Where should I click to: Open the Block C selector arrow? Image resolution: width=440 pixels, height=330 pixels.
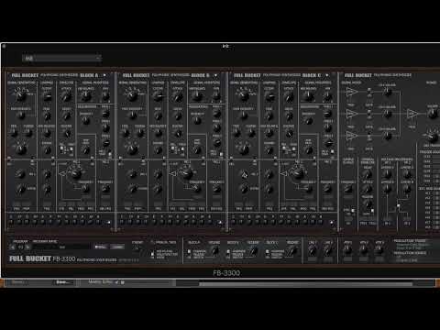[x=327, y=75]
